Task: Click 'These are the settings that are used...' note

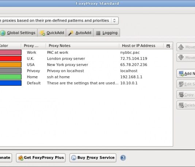Action: click(83, 83)
